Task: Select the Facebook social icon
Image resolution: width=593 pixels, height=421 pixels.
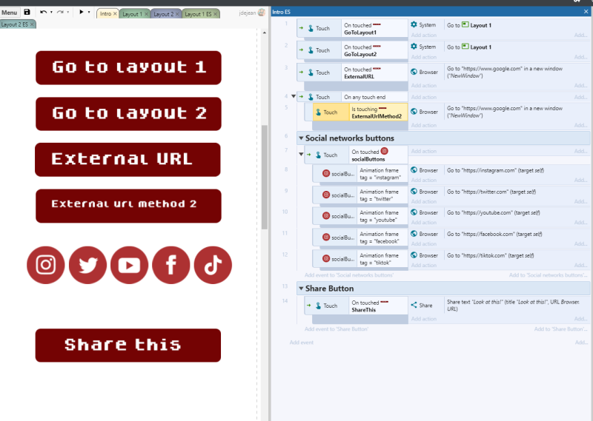Action: pos(171,265)
